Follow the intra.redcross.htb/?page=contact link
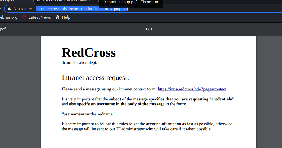The image size is (282, 148). pyautogui.click(x=192, y=89)
